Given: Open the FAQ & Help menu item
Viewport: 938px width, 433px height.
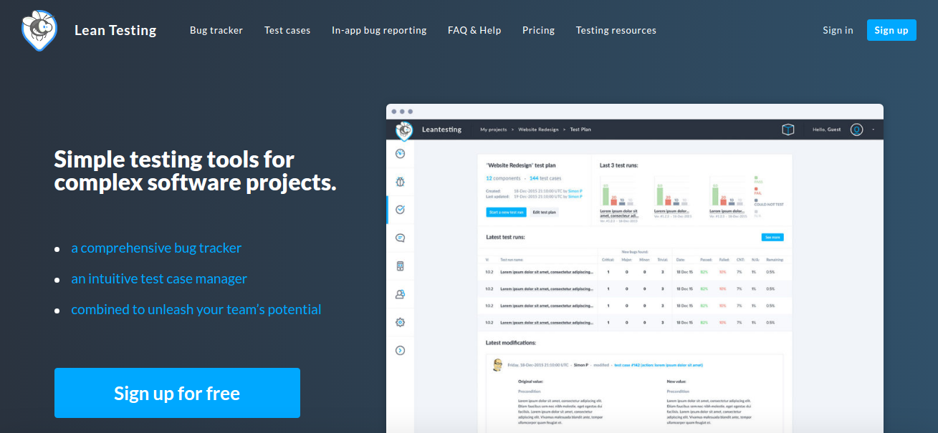Looking at the screenshot, I should point(474,30).
